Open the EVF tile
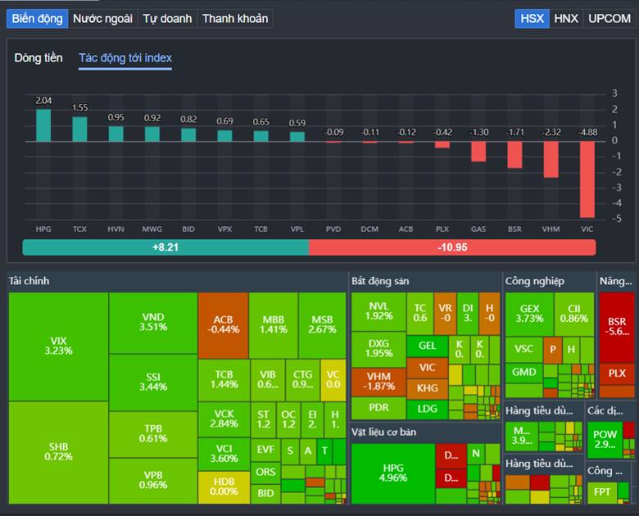Screen dimensions: 639x516 (265, 450)
